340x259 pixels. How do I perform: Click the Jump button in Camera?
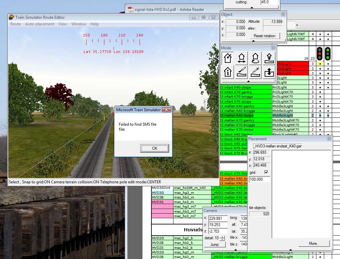[214, 245]
